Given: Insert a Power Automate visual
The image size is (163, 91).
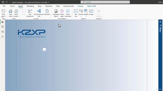Looking at the screenshot, I should pos(68,13).
